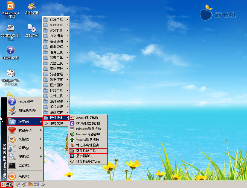Image resolution: width=247 pixels, height=188 pixels.
Task: Expand the 收藏夹(A) submenu arrow
Action: pos(41,130)
